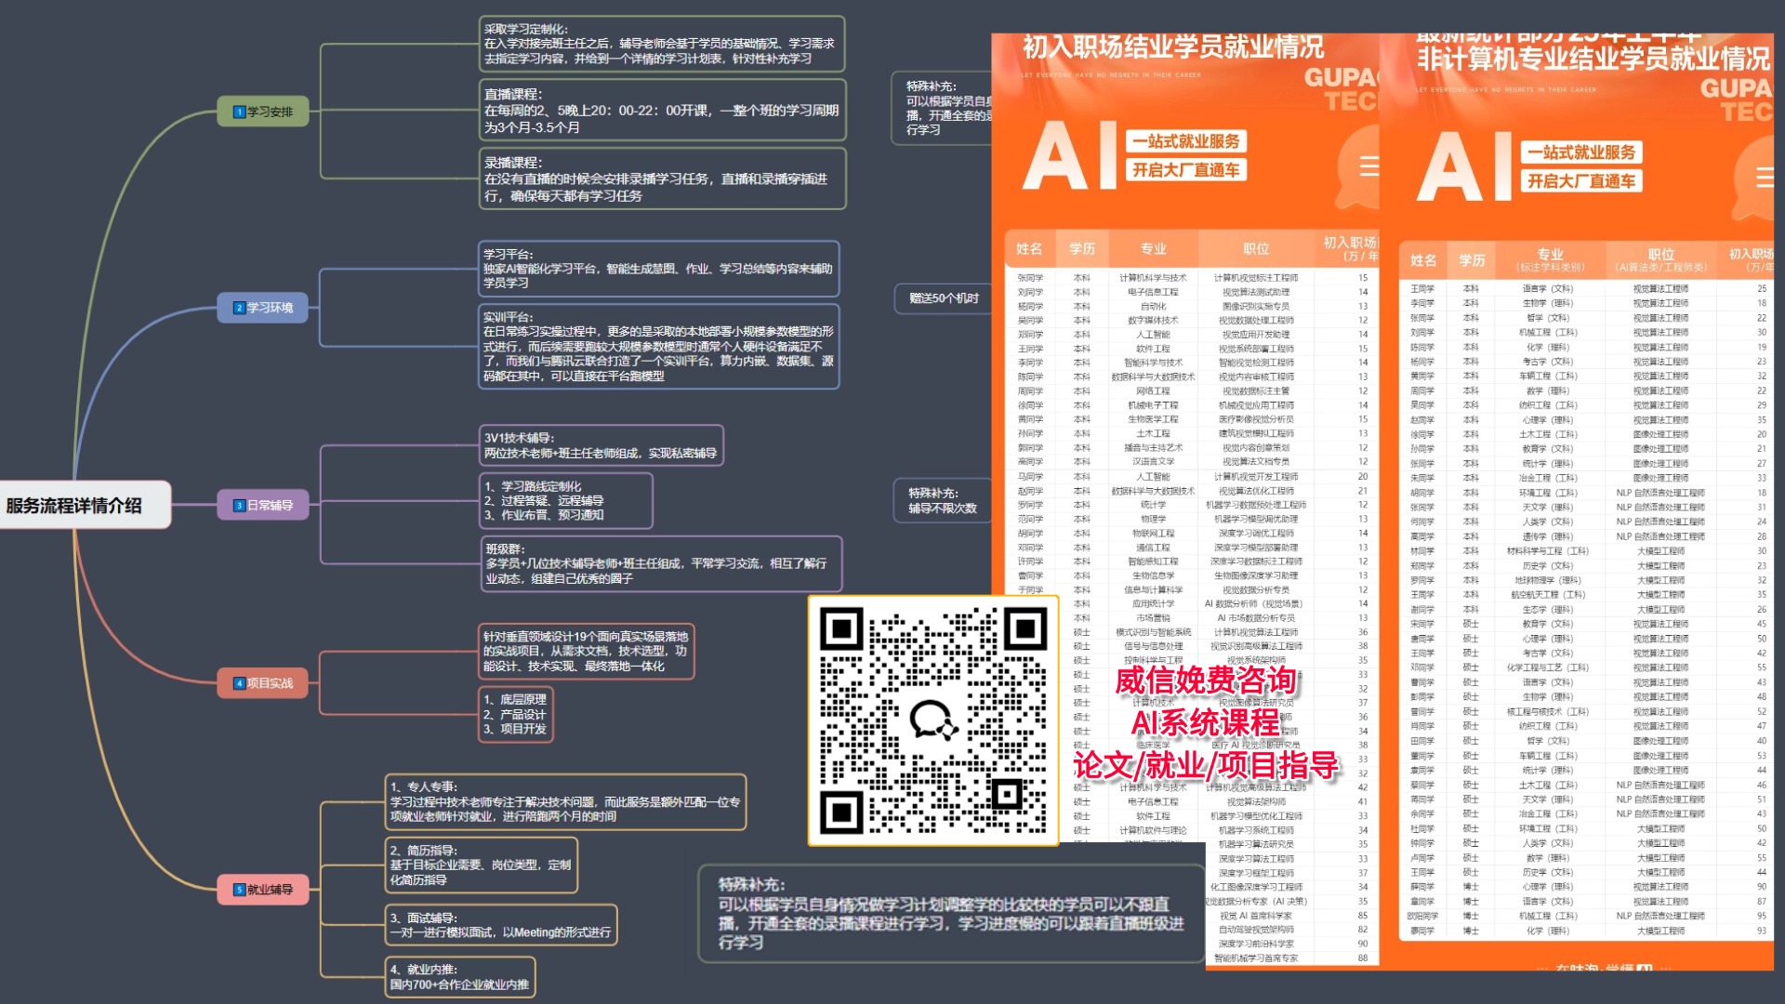Select the node listing 学习路线定制化
This screenshot has height=1004, width=1785.
[x=565, y=501]
